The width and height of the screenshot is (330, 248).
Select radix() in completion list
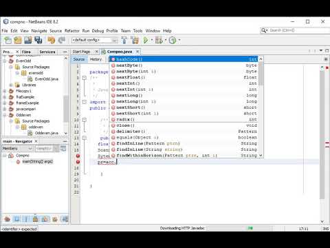(184, 119)
